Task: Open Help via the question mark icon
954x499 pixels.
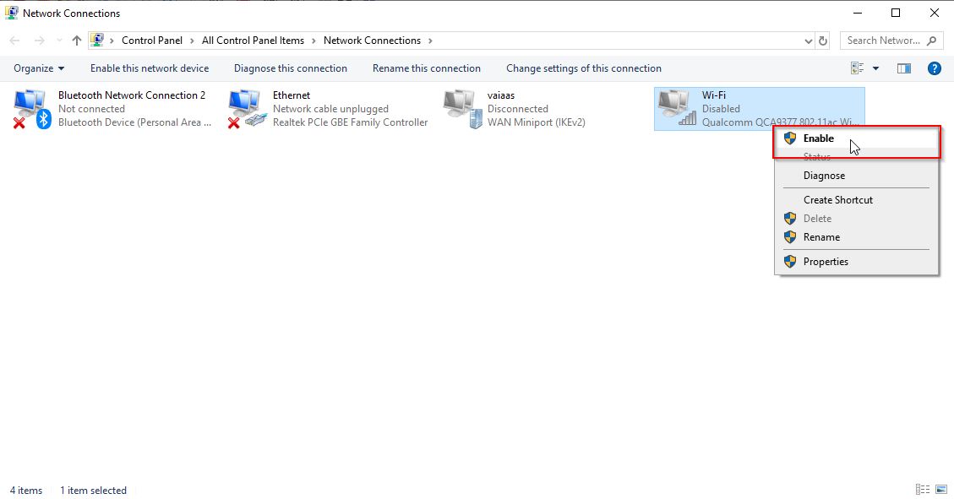Action: coord(934,68)
